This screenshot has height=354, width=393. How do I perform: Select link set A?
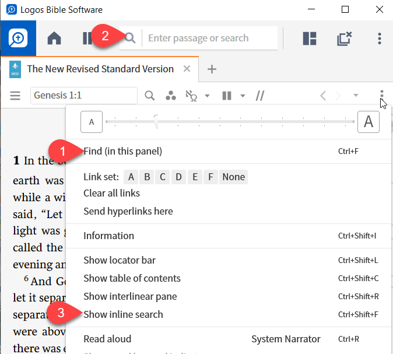pos(131,177)
